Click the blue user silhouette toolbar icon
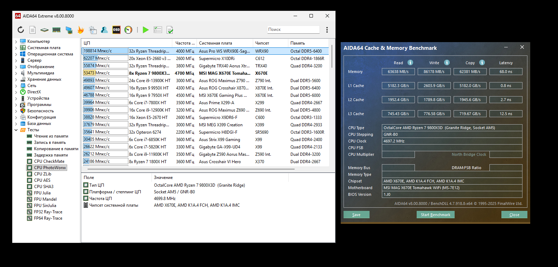This screenshot has height=267, width=558. click(x=104, y=30)
